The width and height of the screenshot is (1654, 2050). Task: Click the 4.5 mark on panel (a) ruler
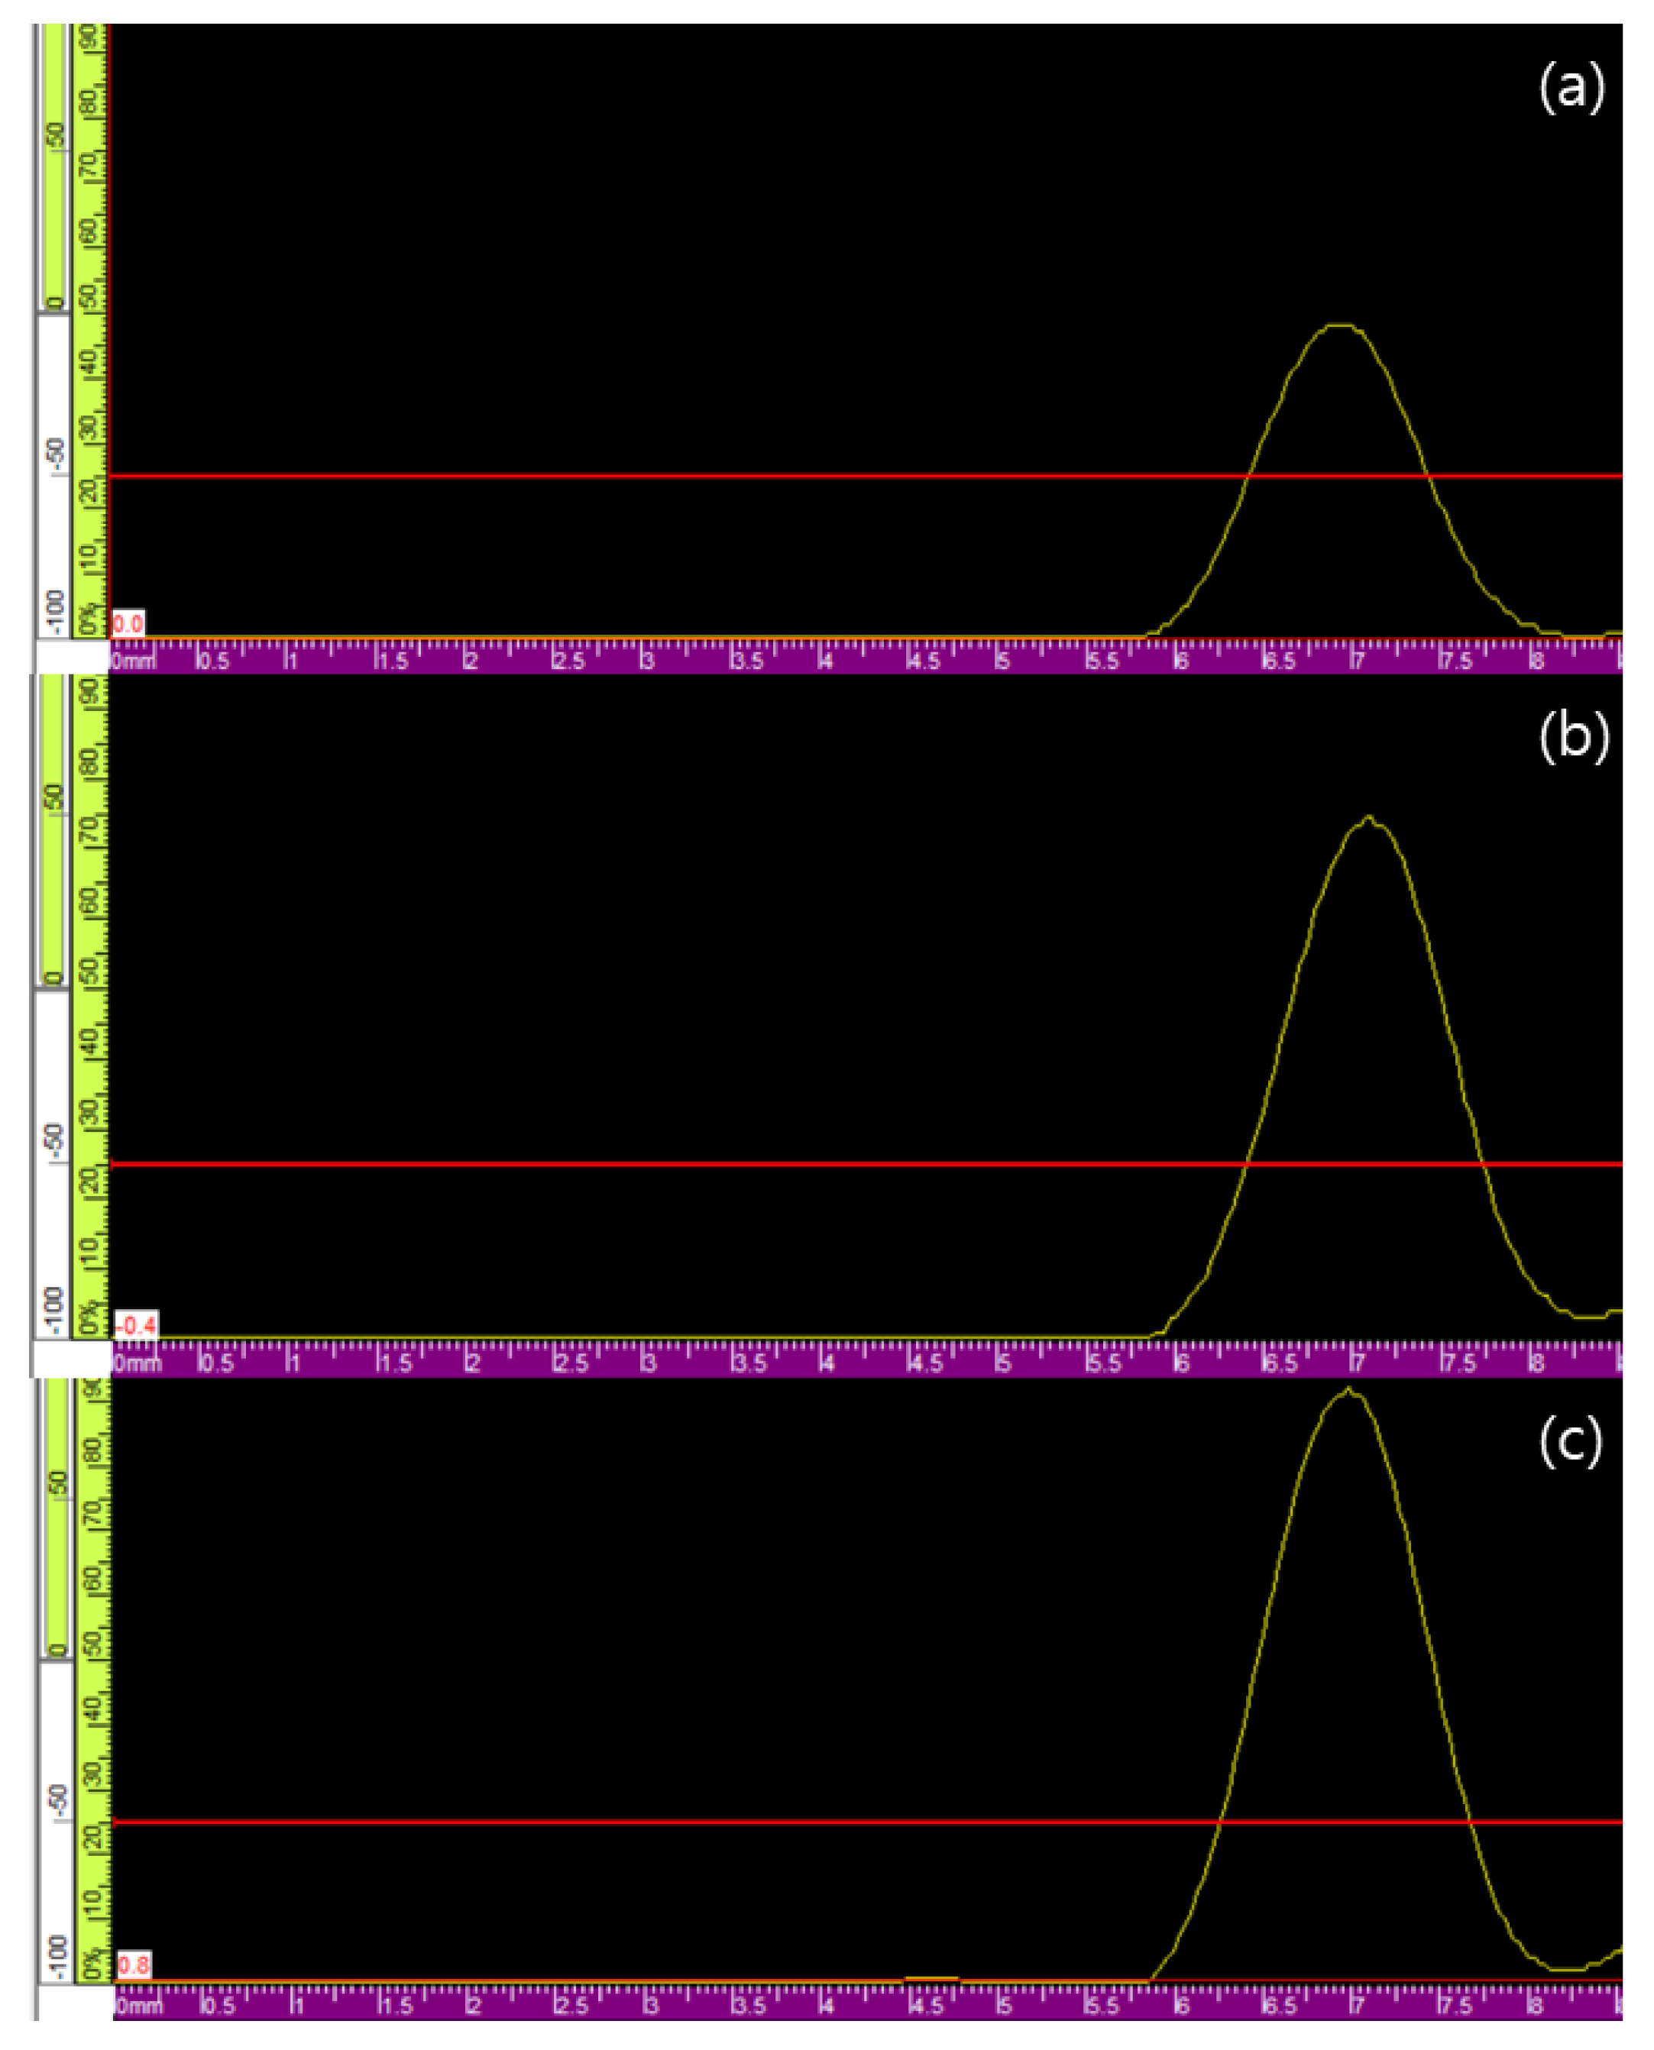(x=924, y=661)
